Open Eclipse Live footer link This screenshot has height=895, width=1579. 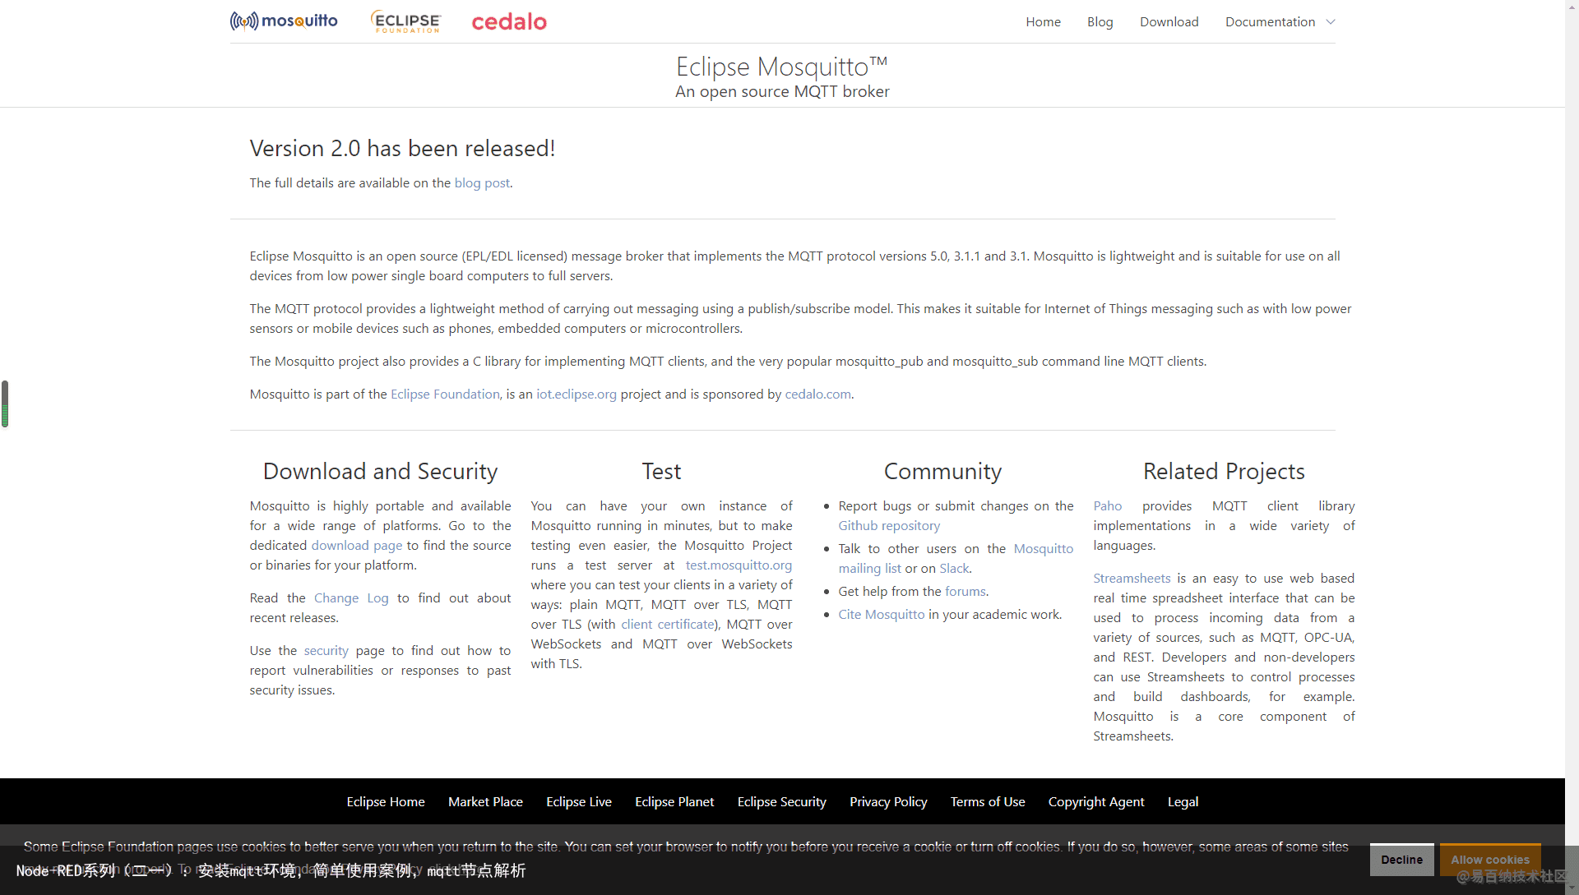click(x=579, y=801)
